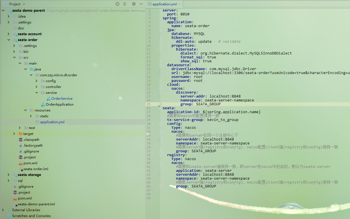Collapse the seata-order module
350x219 pixels.
click(x=9, y=40)
